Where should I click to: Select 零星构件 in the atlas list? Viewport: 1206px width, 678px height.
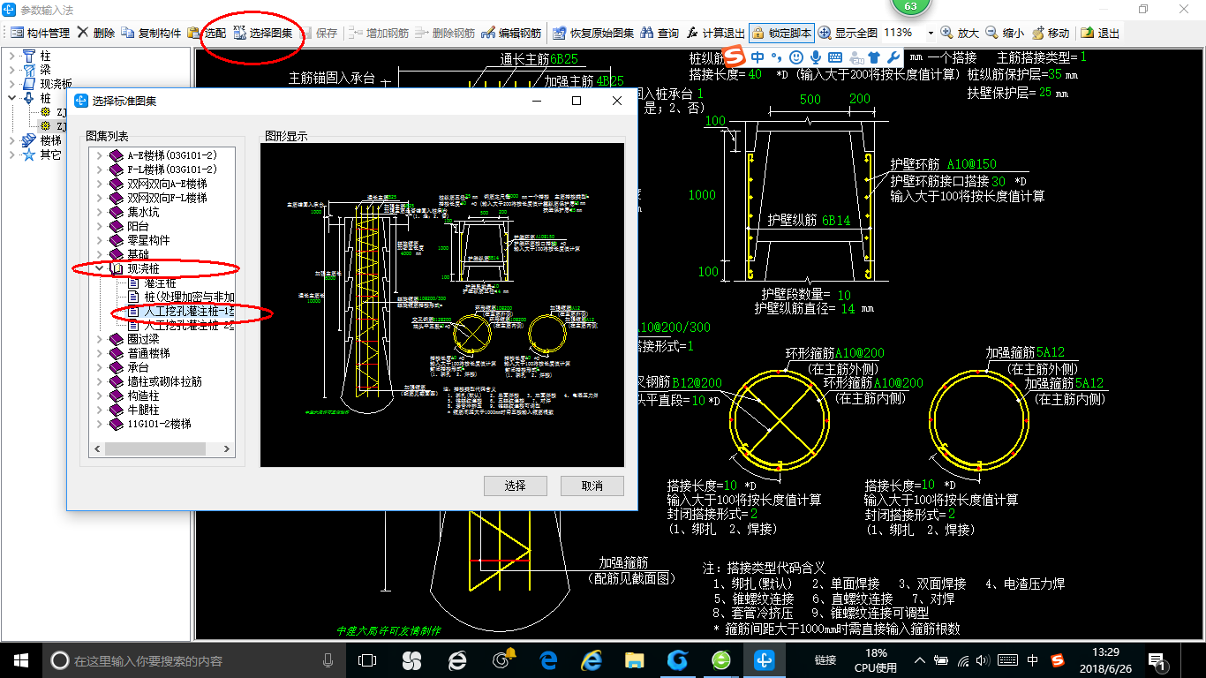pyautogui.click(x=148, y=240)
